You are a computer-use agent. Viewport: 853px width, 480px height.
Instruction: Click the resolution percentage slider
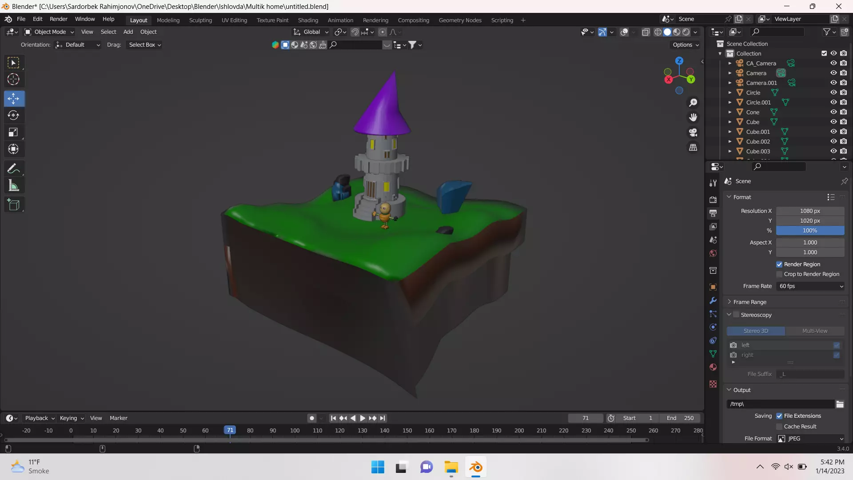(x=809, y=231)
